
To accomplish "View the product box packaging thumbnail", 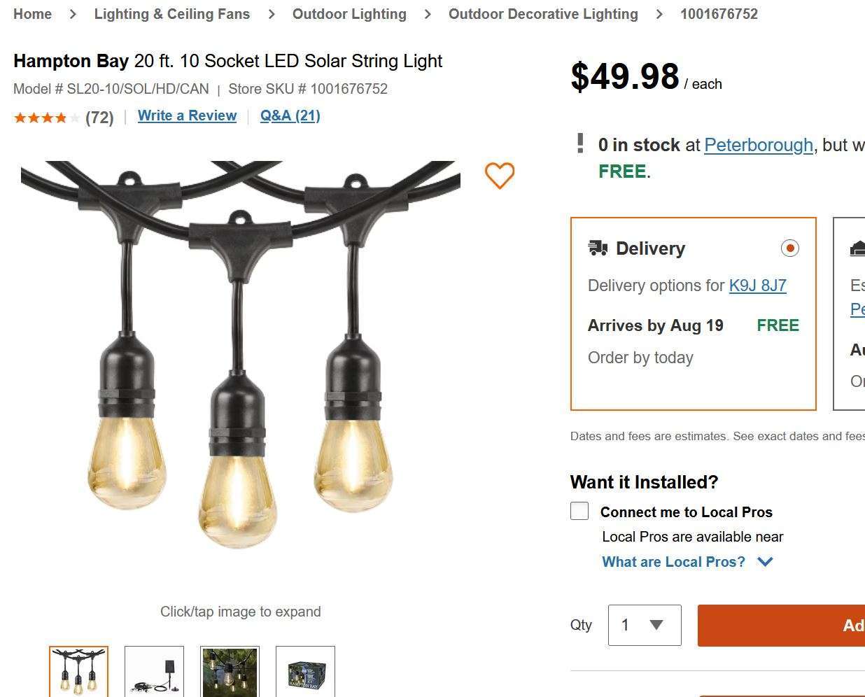I will pos(305,672).
